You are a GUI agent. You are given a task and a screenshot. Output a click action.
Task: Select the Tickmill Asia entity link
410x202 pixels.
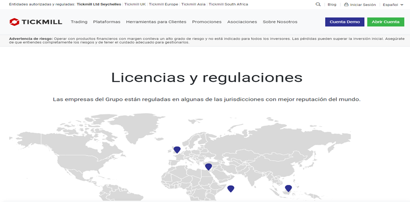(x=193, y=5)
